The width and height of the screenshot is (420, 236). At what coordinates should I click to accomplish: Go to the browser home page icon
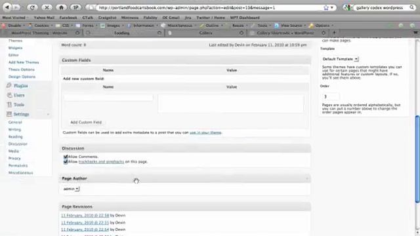(61, 7)
